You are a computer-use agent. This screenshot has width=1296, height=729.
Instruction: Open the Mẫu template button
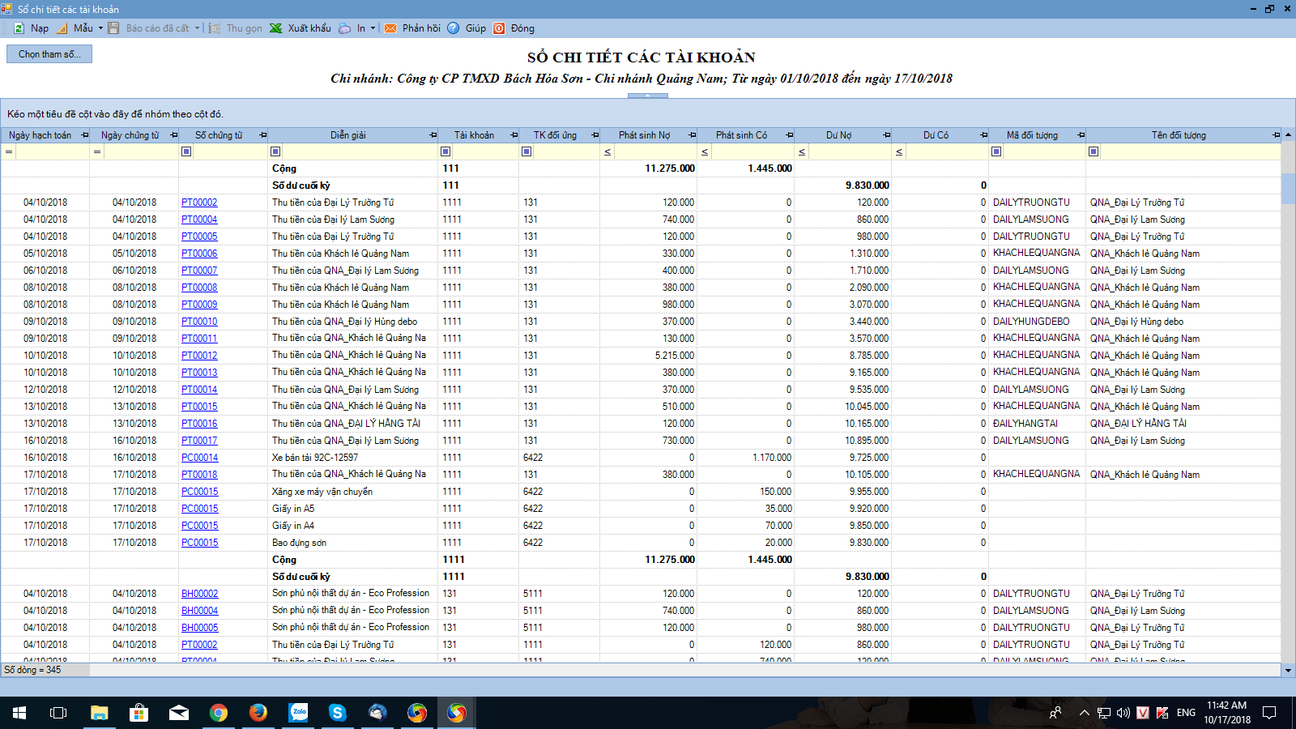[76, 28]
